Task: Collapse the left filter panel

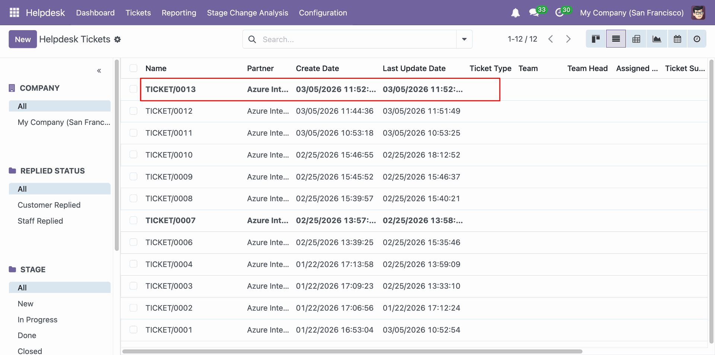Action: point(99,71)
